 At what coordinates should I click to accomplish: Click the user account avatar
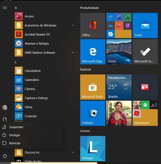point(5,108)
